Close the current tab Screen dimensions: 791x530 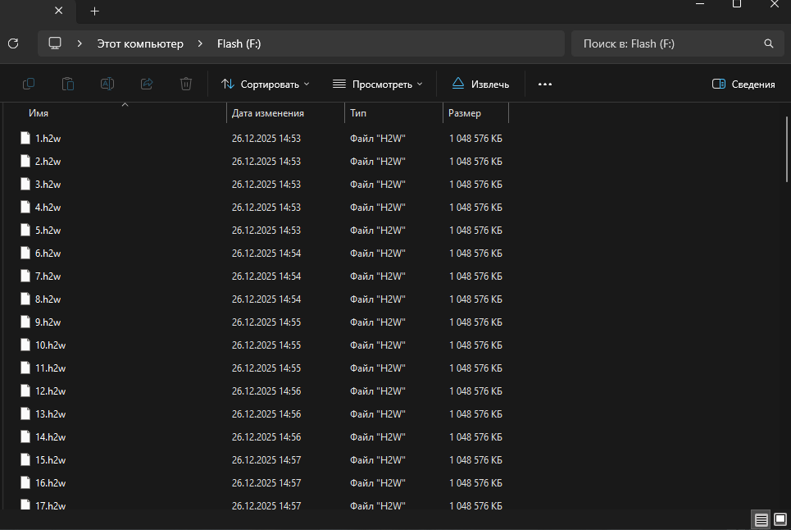[x=58, y=11]
